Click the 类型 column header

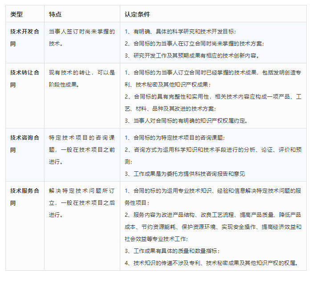[x=17, y=14]
